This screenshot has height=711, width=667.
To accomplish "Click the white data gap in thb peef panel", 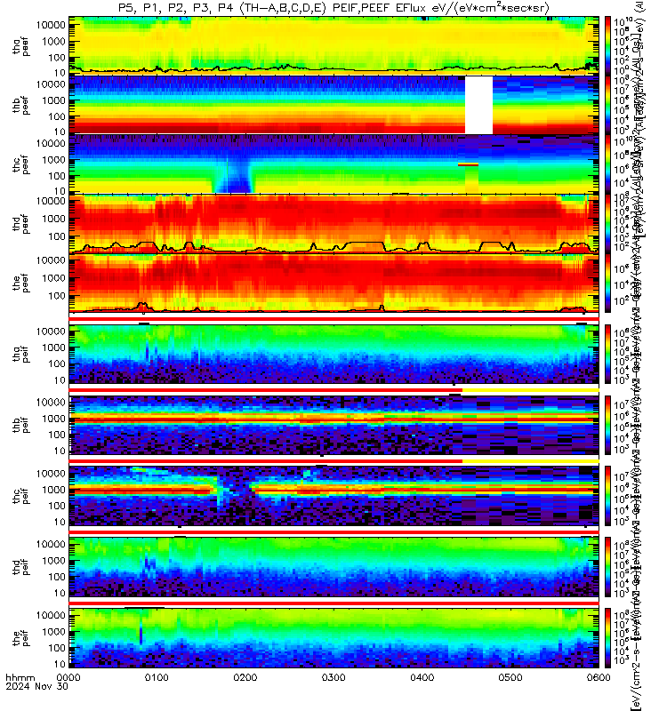I will (478, 105).
